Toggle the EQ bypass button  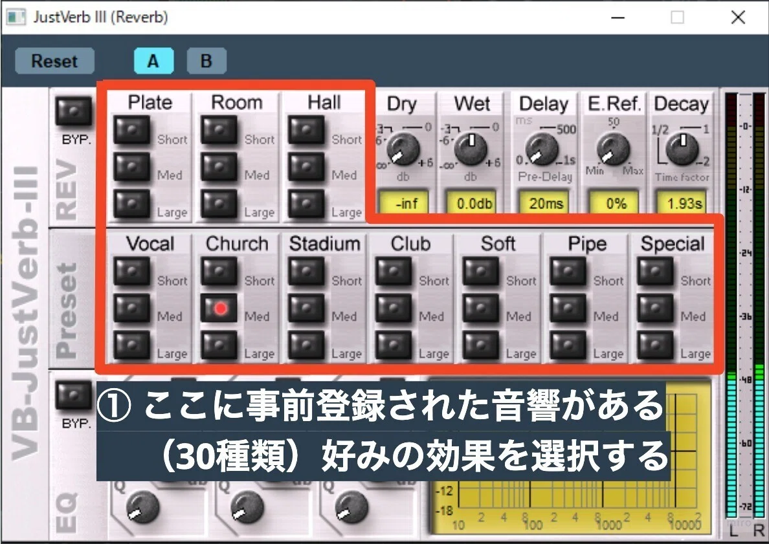point(74,396)
